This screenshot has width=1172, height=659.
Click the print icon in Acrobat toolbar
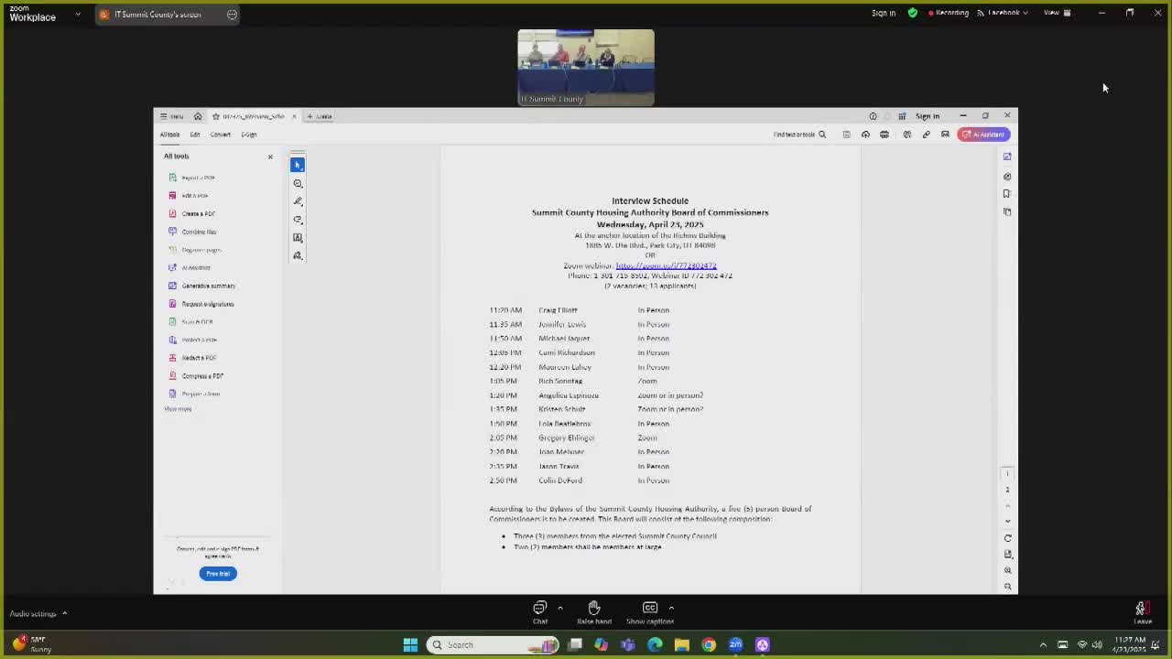click(x=884, y=135)
